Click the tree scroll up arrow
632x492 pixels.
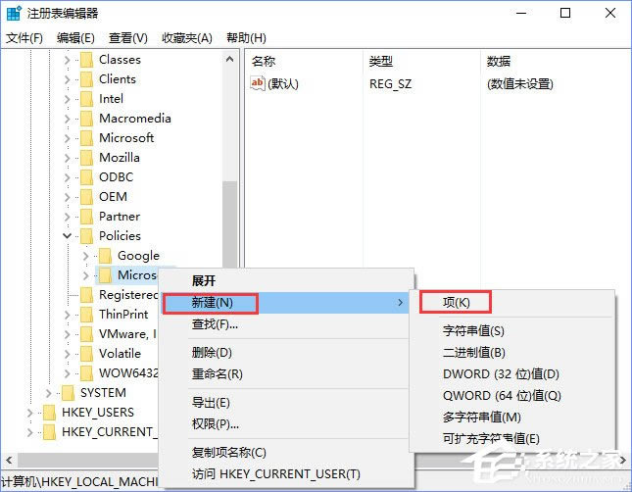(229, 59)
